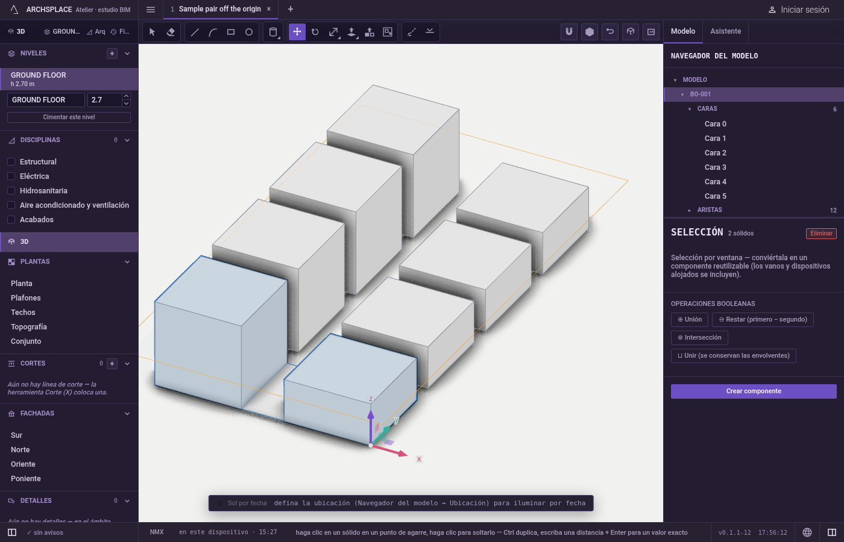844x542 pixels.
Task: Edit the GROUND FLOOR name field
Action: [x=46, y=100]
